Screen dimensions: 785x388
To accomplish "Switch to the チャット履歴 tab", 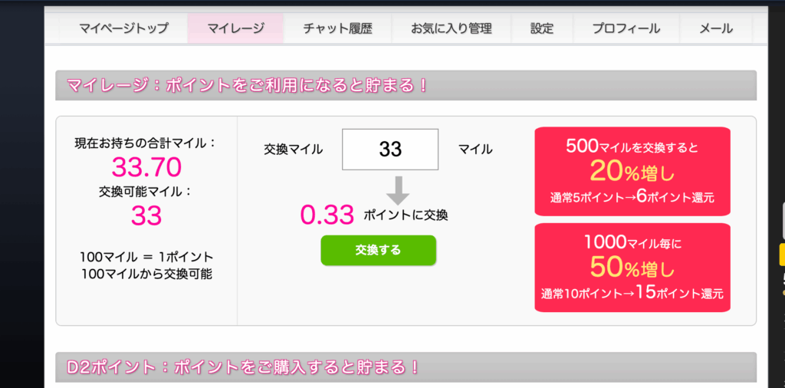I will [337, 29].
